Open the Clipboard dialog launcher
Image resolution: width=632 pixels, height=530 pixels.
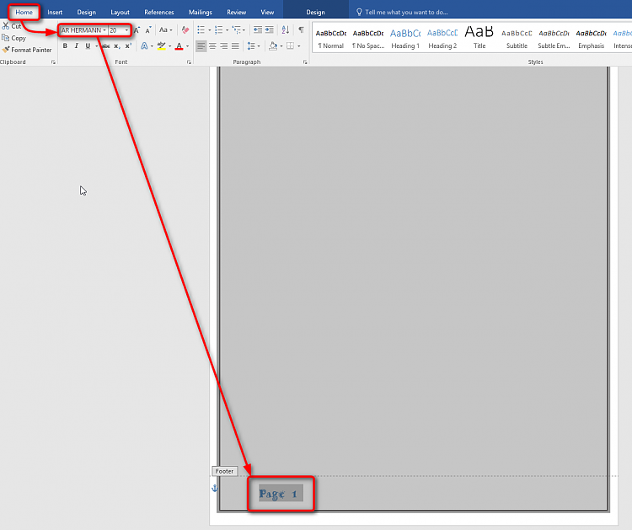coord(53,62)
